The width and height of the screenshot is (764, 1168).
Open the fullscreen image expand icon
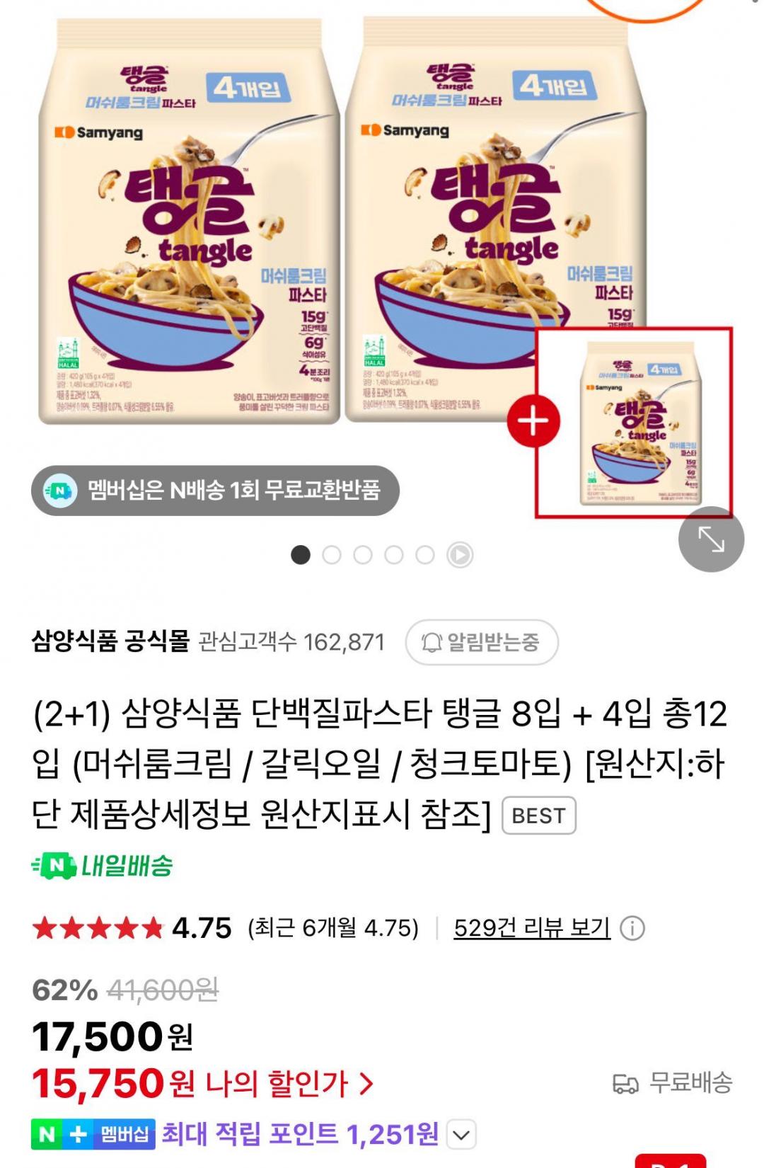tap(711, 539)
